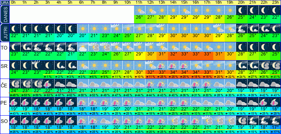The width and height of the screenshot is (281, 134).
Task: Click the TO 6h sun behind cloud icon
Action: [83, 47]
